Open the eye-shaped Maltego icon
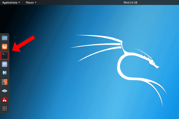The width and height of the screenshot is (179, 119). (5, 91)
